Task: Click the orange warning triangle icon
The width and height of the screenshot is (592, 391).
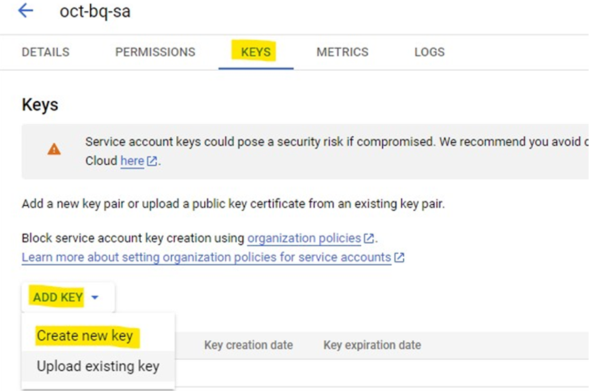Action: [x=54, y=149]
